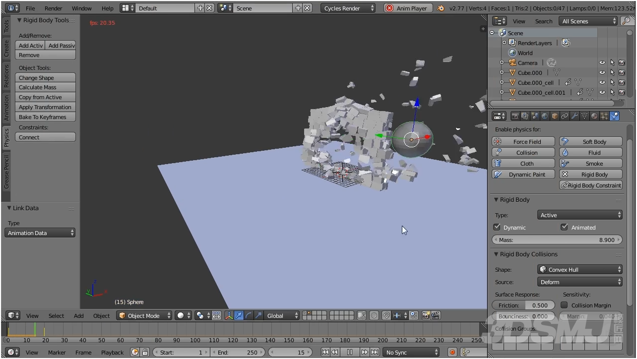This screenshot has width=637, height=359.
Task: Toggle selectability arrow for Camera
Action: point(612,63)
